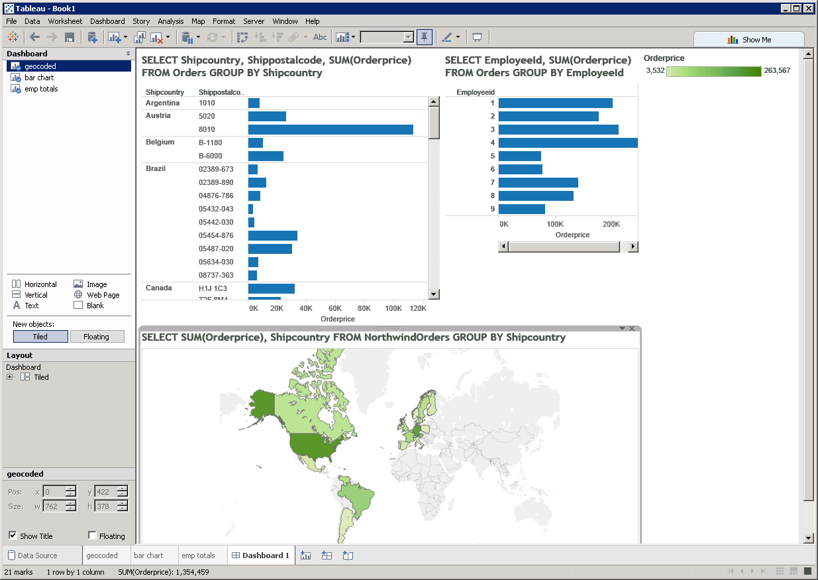
Task: Select the Floating new objects toggle
Action: click(x=97, y=337)
